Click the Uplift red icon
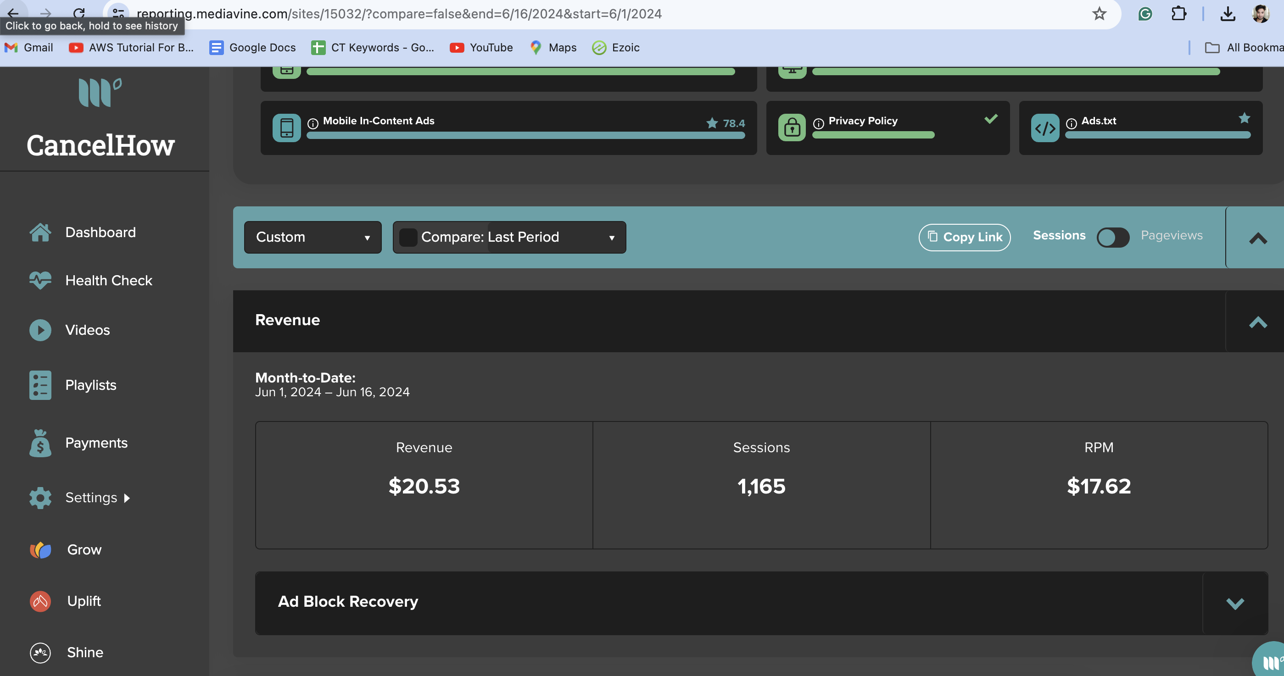This screenshot has height=676, width=1284. [x=40, y=601]
